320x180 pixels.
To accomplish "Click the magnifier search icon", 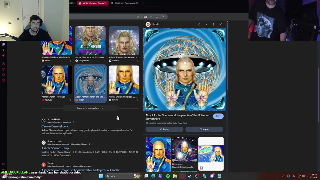I will 163,17.
